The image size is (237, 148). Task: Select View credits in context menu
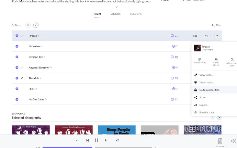pyautogui.click(x=214, y=83)
